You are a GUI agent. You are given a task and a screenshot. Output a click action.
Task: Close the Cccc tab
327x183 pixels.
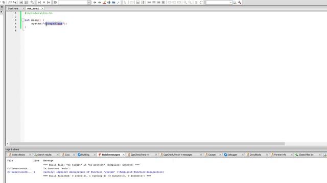pyautogui.click(x=74, y=155)
